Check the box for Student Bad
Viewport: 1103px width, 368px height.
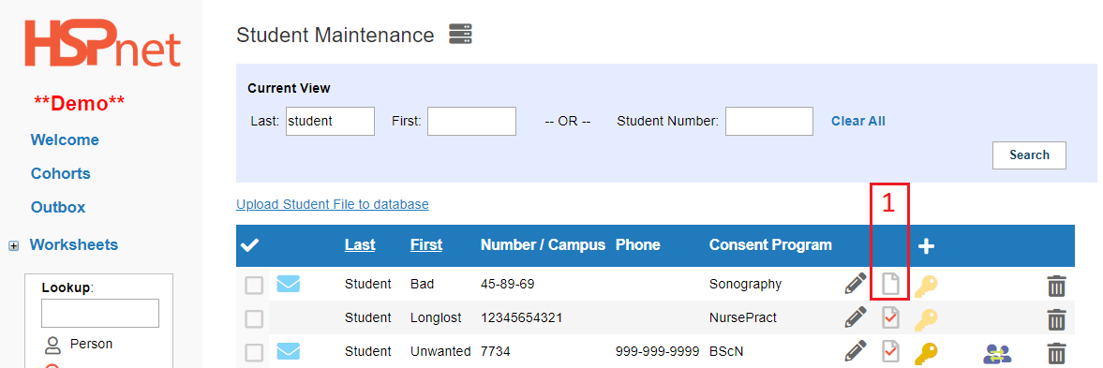254,285
